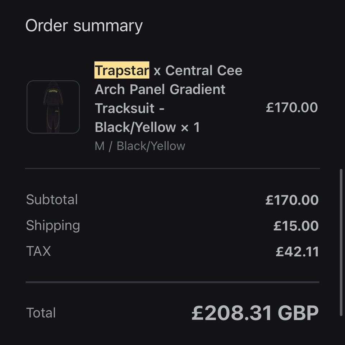
Task: Select the M / Black/Yellow variant text
Action: [x=140, y=146]
